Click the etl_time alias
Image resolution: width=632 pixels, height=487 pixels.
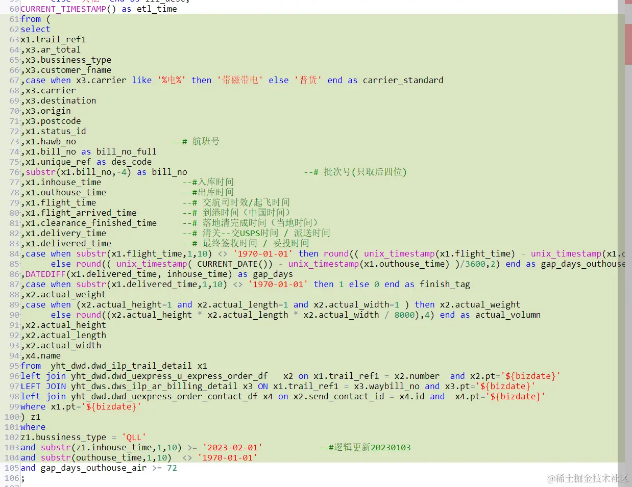click(157, 9)
